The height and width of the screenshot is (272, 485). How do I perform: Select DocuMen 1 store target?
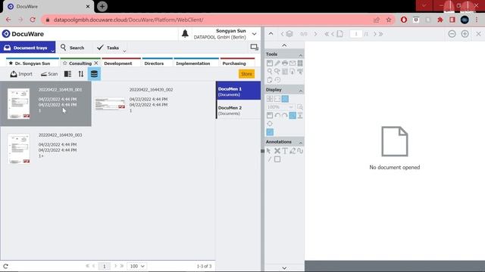[x=238, y=91]
